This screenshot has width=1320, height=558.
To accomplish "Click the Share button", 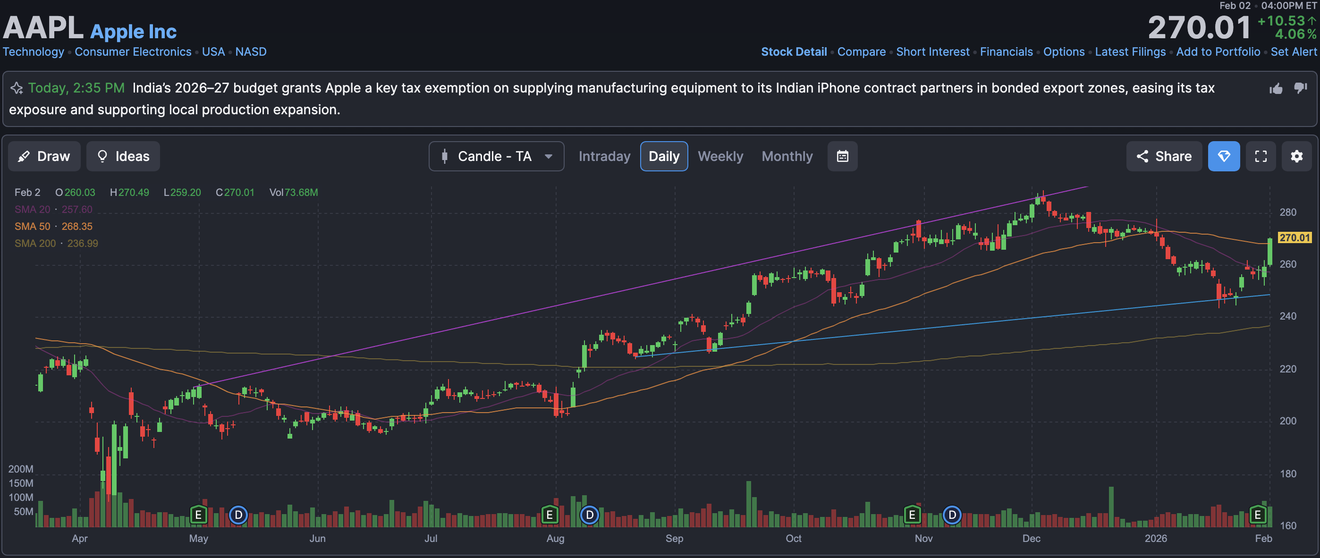I will pyautogui.click(x=1164, y=156).
